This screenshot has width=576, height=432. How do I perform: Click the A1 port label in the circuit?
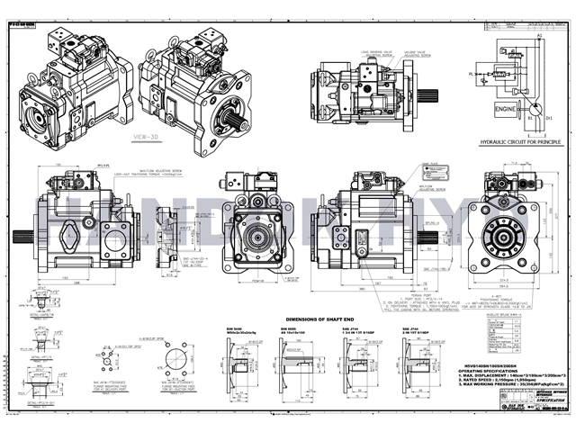pos(540,35)
